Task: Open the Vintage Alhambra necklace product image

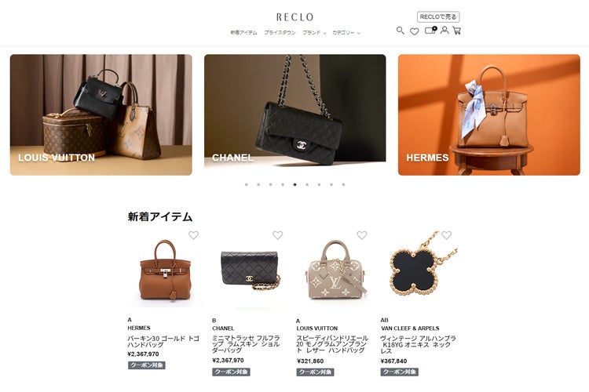Action: pos(418,270)
